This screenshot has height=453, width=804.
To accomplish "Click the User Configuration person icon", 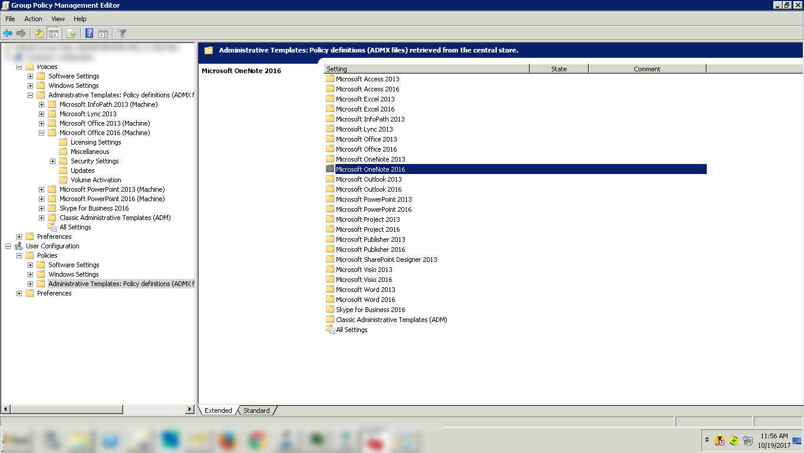I will coord(19,245).
